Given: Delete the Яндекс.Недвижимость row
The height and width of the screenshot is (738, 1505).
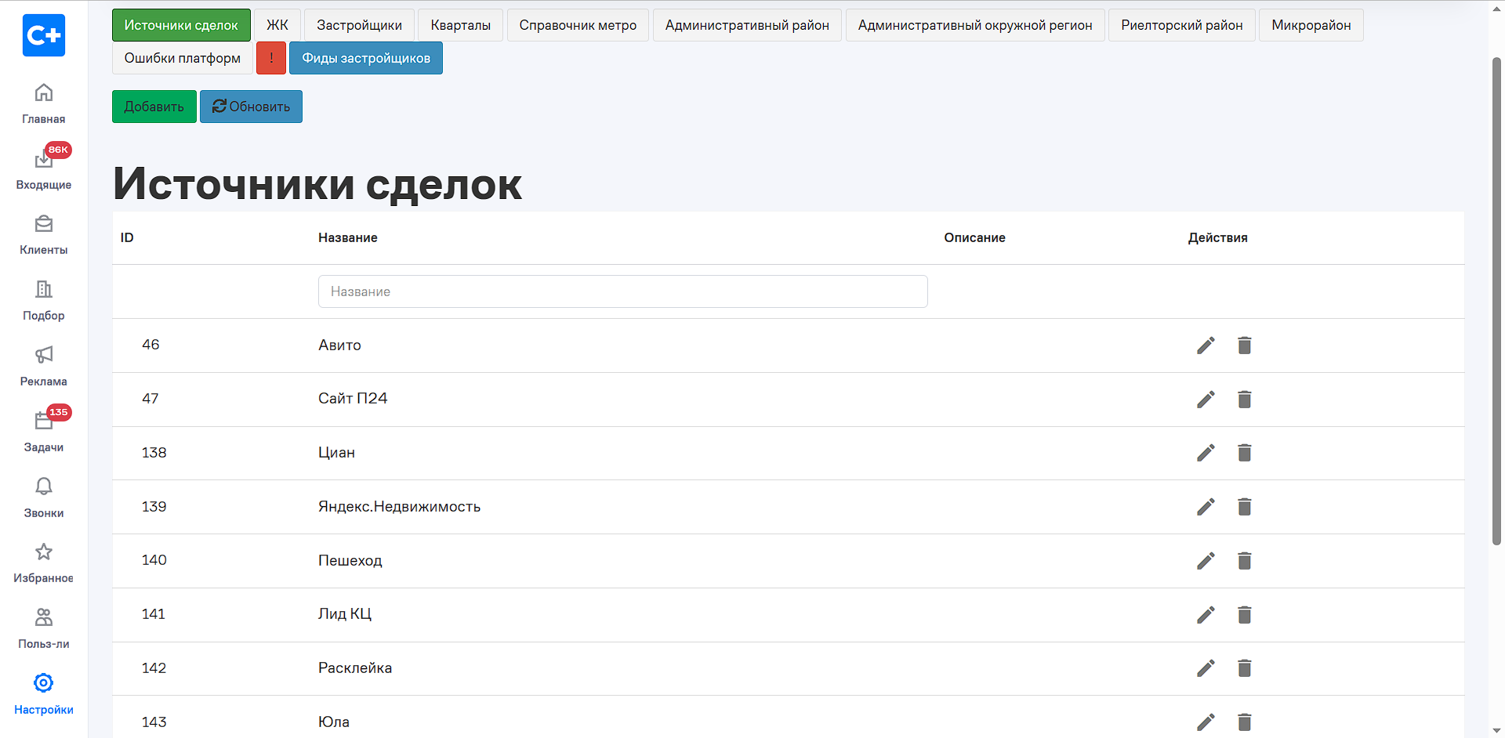Looking at the screenshot, I should coord(1244,507).
